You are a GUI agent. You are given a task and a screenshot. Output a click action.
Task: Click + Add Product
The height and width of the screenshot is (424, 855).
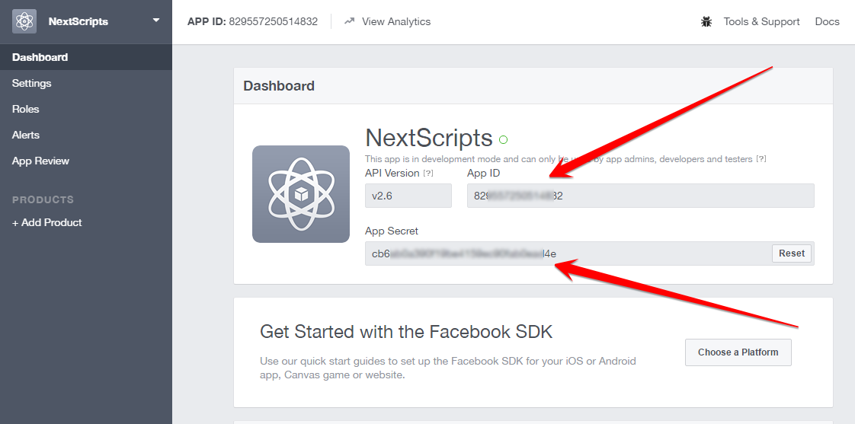click(47, 222)
